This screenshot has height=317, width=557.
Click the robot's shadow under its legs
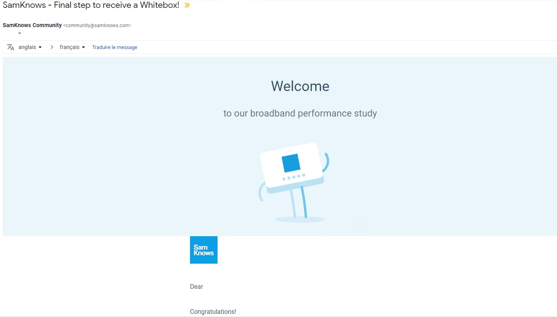(300, 219)
